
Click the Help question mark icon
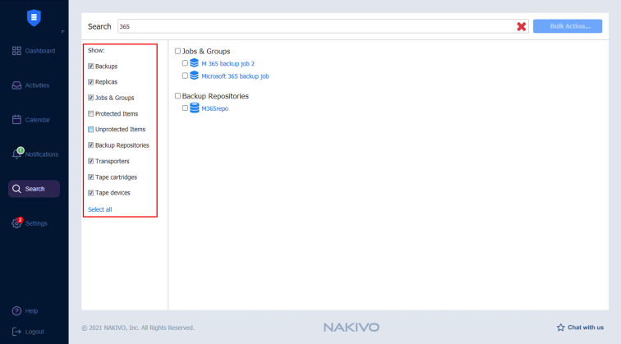[16, 311]
